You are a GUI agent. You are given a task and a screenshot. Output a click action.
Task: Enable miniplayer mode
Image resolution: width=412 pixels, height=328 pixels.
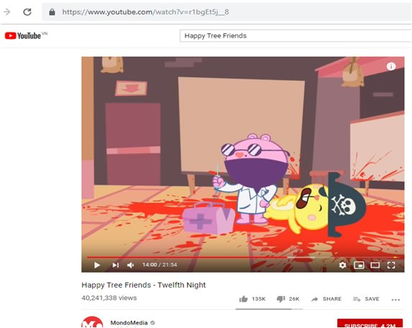359,265
